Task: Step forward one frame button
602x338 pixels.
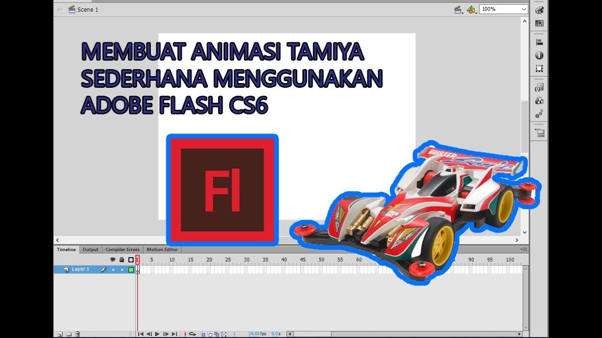Action: (166, 334)
